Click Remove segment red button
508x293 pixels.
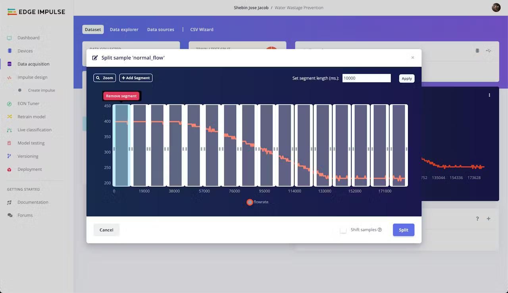click(121, 96)
